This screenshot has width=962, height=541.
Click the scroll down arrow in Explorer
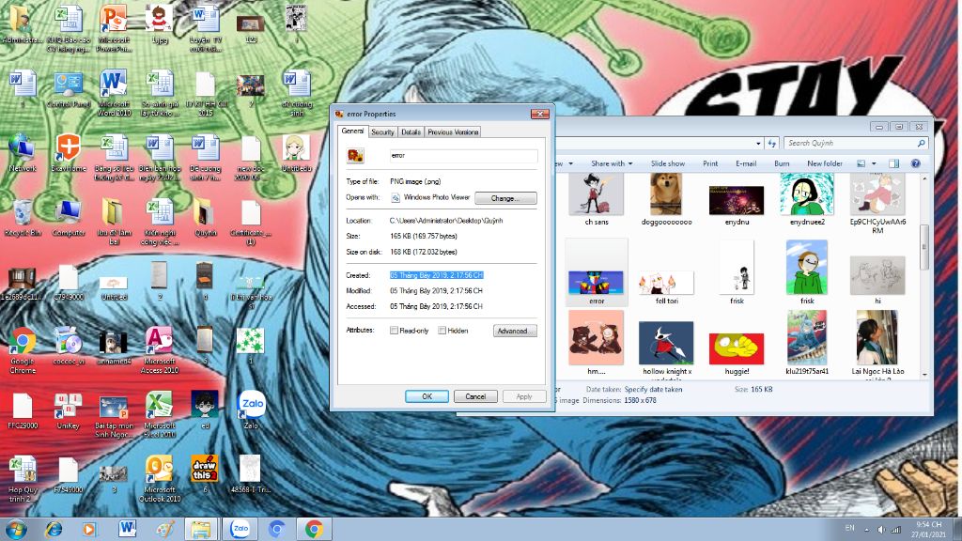click(x=924, y=375)
